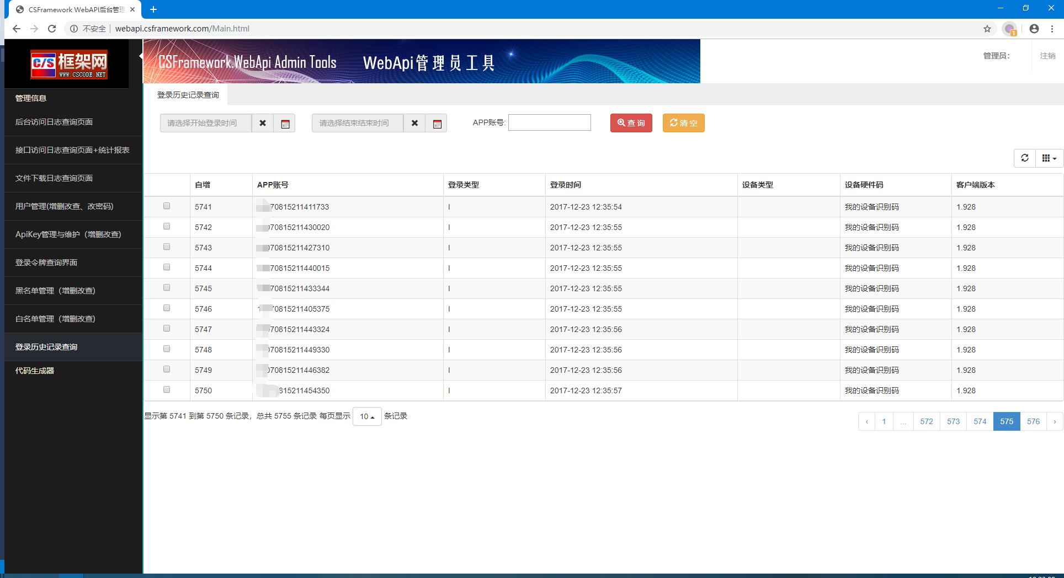This screenshot has width=1064, height=578.
Task: Clear the start login time field
Action: (x=263, y=123)
